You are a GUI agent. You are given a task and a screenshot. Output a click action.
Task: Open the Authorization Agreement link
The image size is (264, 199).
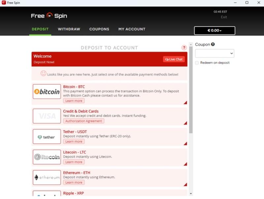84,121
